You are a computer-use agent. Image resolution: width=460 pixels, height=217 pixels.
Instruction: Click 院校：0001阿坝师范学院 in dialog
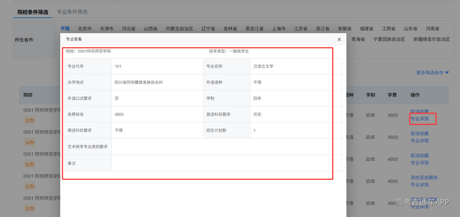click(88, 51)
